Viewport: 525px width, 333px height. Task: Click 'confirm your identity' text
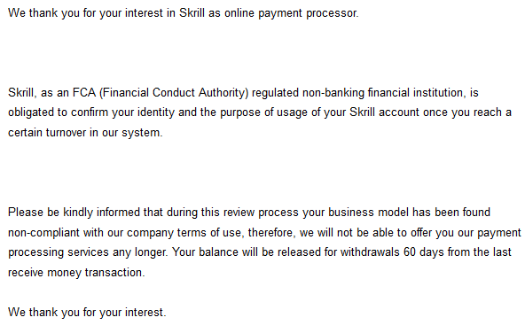click(122, 112)
